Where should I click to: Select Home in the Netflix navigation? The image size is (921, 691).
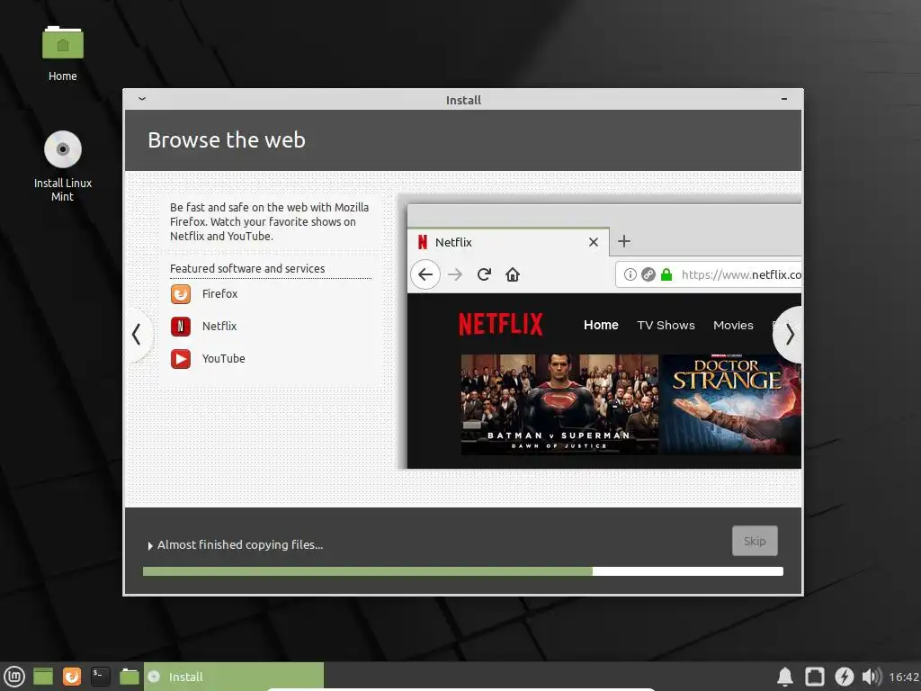point(601,325)
